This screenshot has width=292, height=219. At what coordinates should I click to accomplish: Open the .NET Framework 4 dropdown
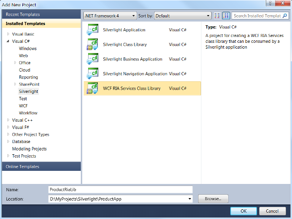point(110,16)
